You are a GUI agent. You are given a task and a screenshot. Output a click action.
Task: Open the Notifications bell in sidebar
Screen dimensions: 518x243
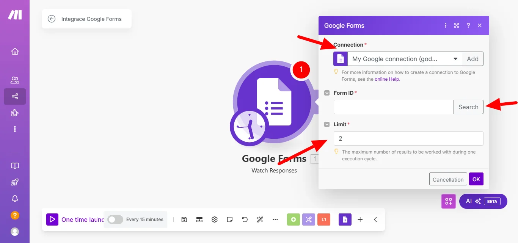(x=14, y=198)
